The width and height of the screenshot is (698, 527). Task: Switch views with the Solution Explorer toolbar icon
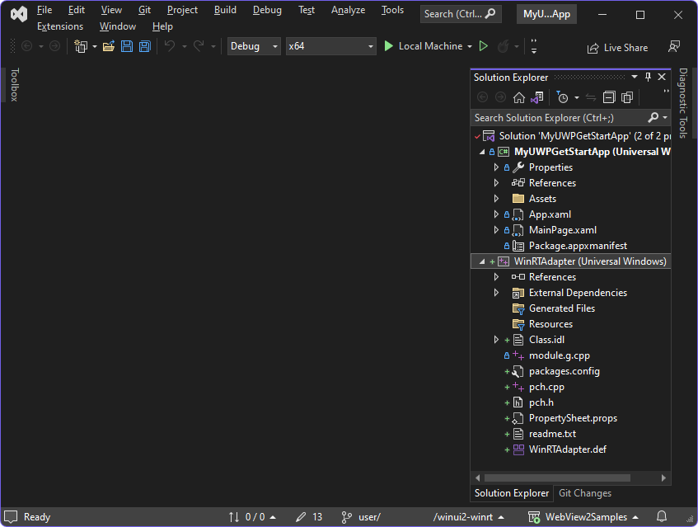pos(538,97)
